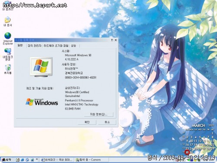Image resolution: width=217 pixels, height=163 pixels.
Task: Click the pencil-and-paper quick launch icon
Action: [x=18, y=160]
